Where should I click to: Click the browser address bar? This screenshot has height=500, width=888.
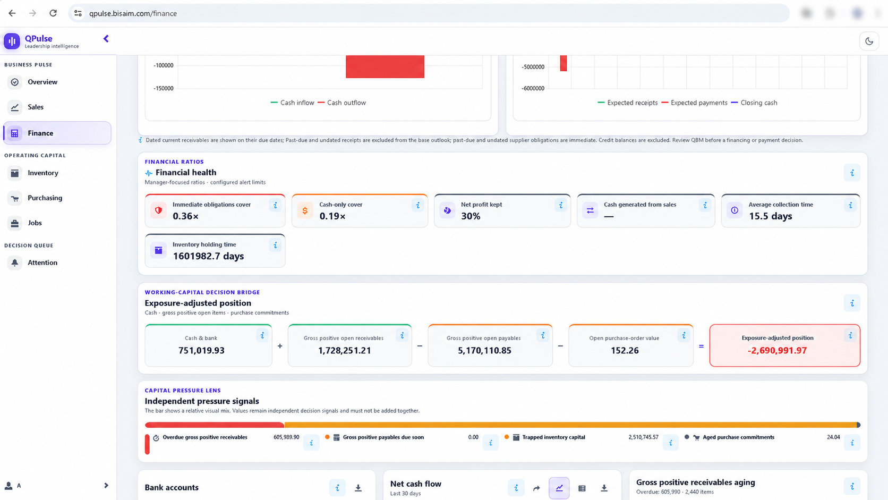pos(429,13)
